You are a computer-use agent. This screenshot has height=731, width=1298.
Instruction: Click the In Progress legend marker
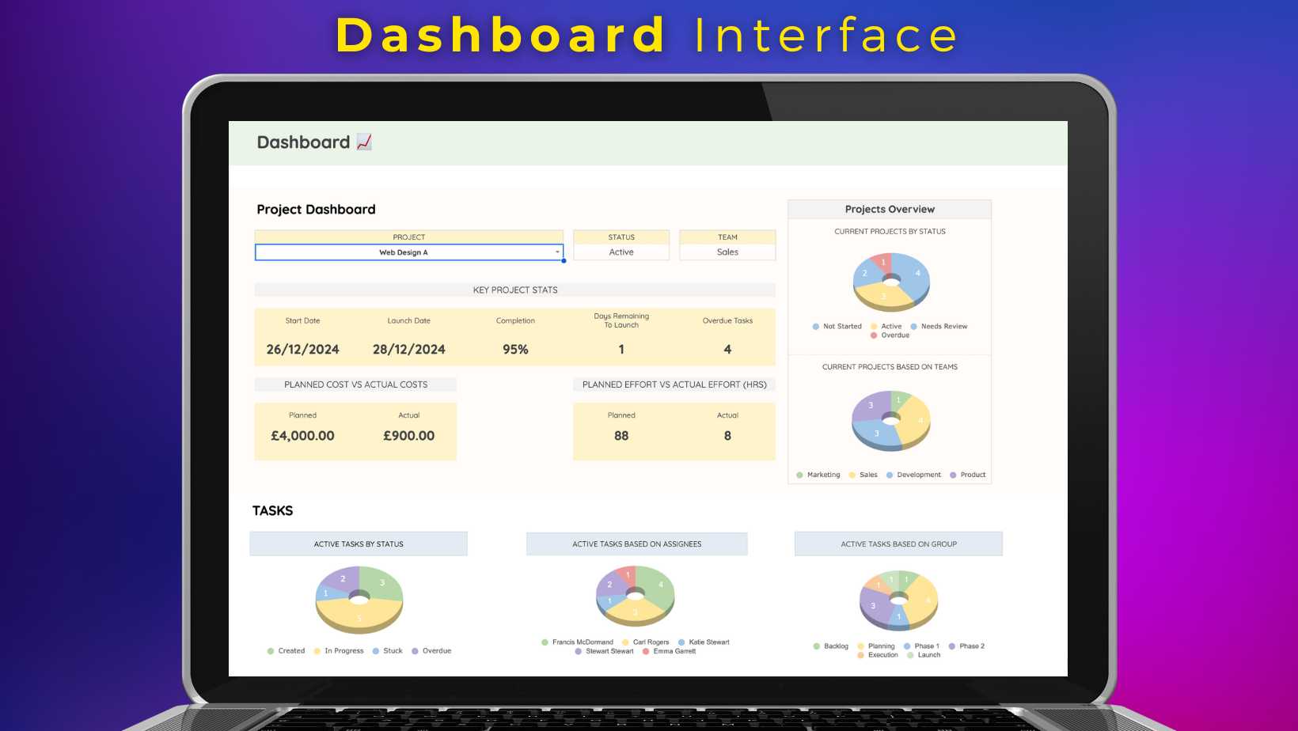point(317,651)
